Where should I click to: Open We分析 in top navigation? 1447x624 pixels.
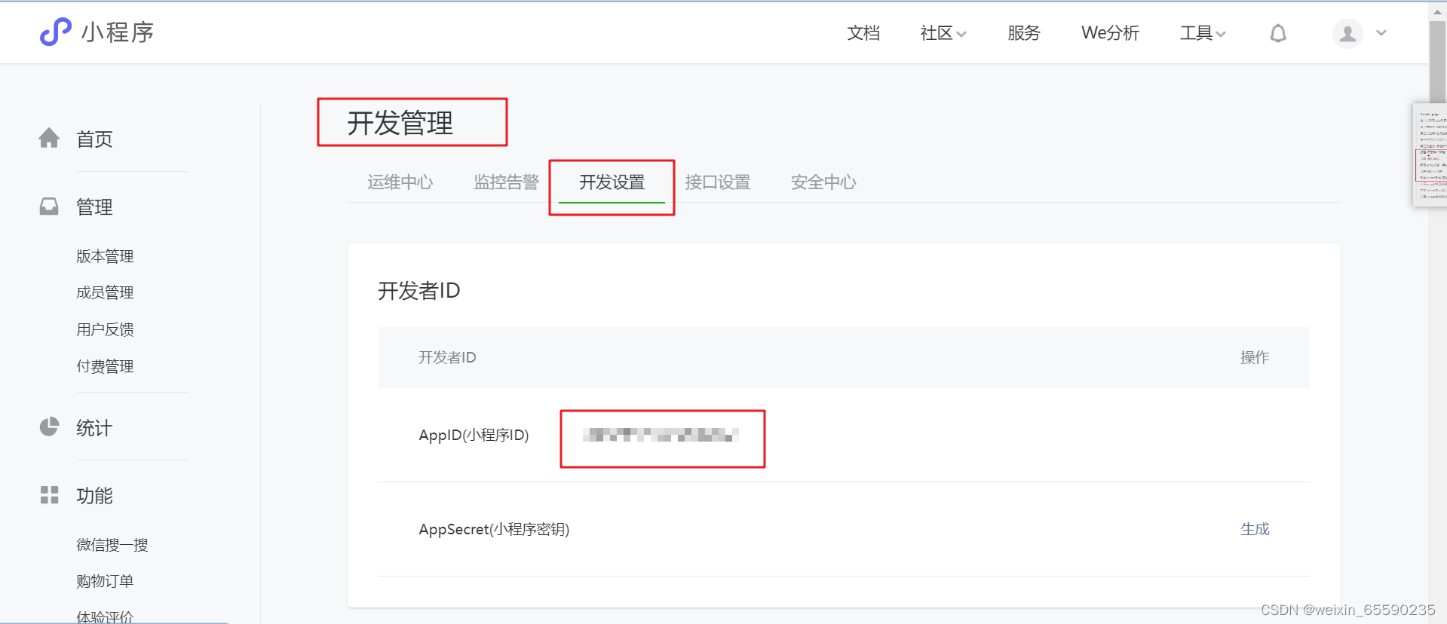[x=1110, y=33]
